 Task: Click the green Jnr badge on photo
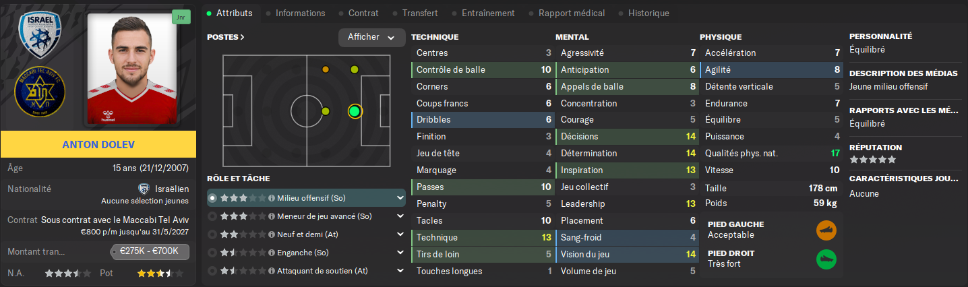(180, 17)
